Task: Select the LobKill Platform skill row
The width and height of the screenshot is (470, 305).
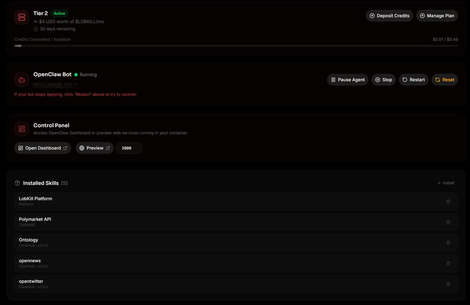Action: [x=236, y=201]
